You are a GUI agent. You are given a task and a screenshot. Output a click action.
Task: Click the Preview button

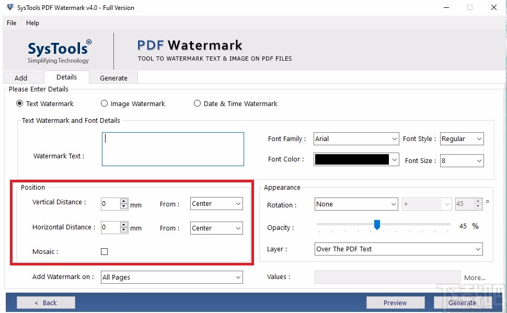tap(395, 302)
